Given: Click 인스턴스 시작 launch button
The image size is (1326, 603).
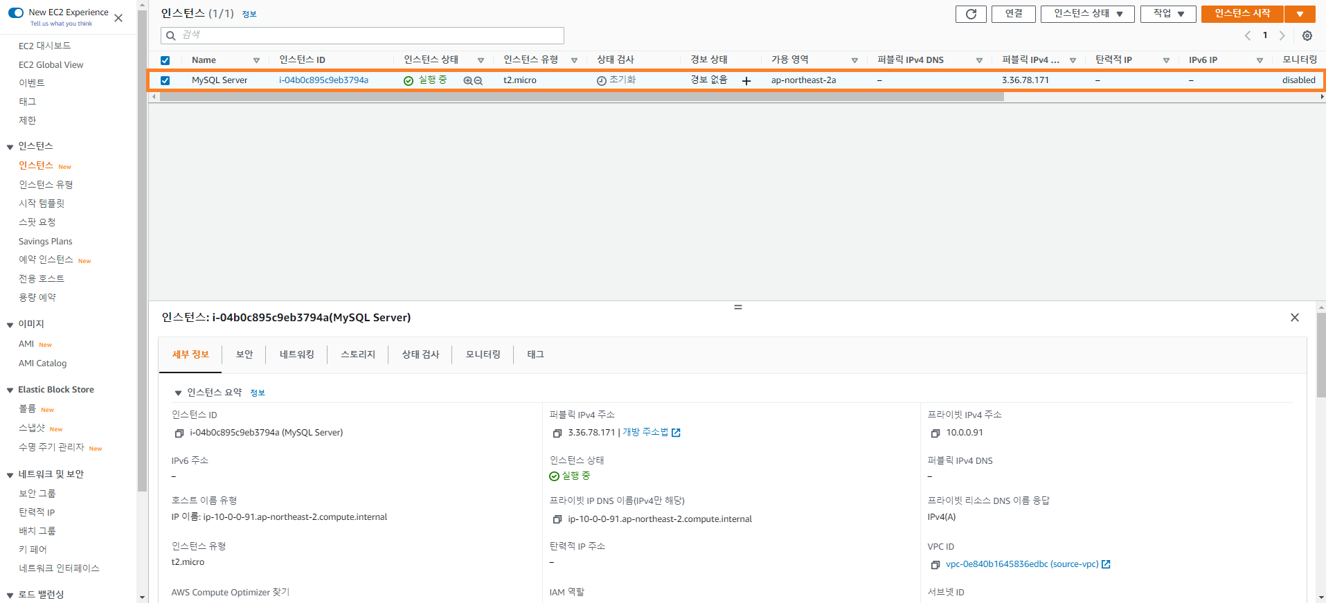Looking at the screenshot, I should click(1242, 14).
